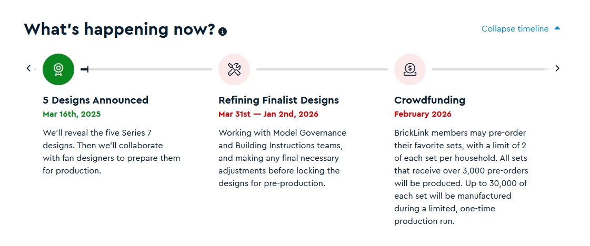590x246 pixels.
Task: Click the progress marker on the timeline
Action: [x=85, y=69]
